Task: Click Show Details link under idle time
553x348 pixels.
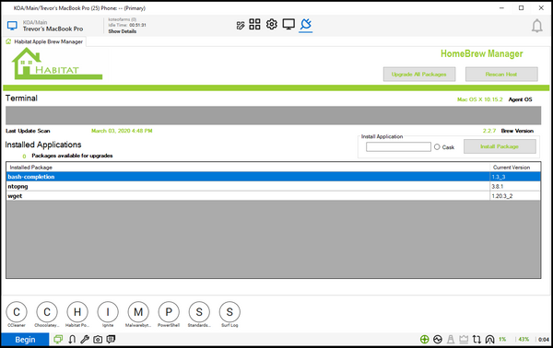Action: [122, 31]
